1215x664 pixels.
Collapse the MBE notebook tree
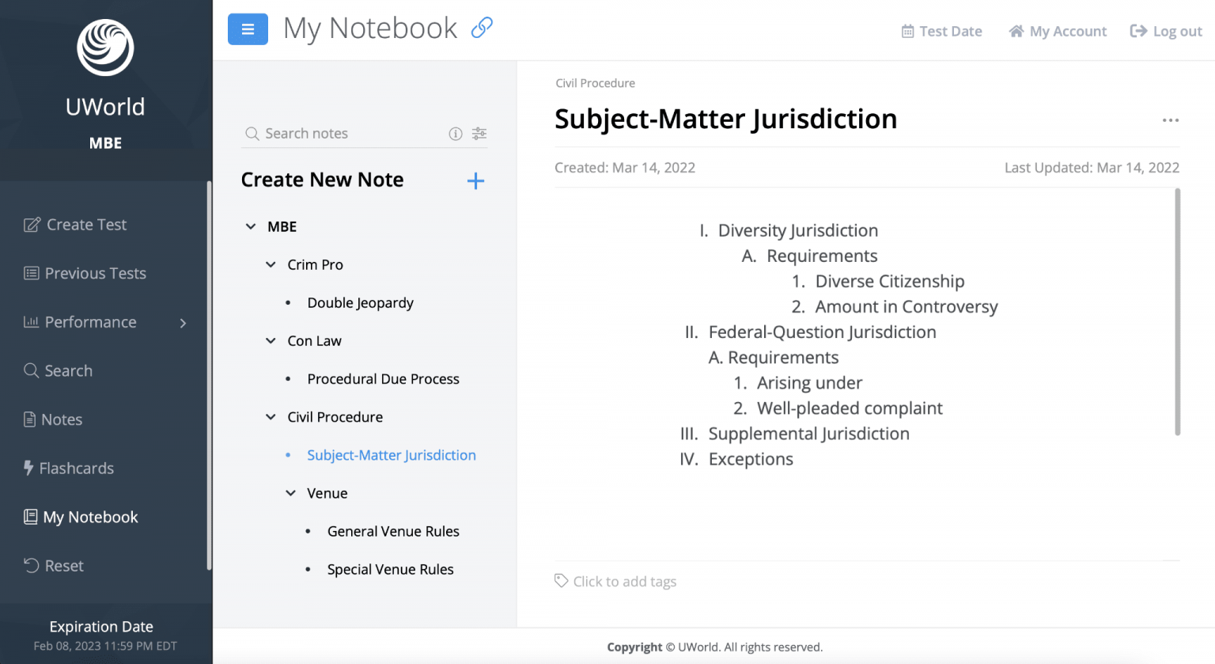pyautogui.click(x=251, y=226)
